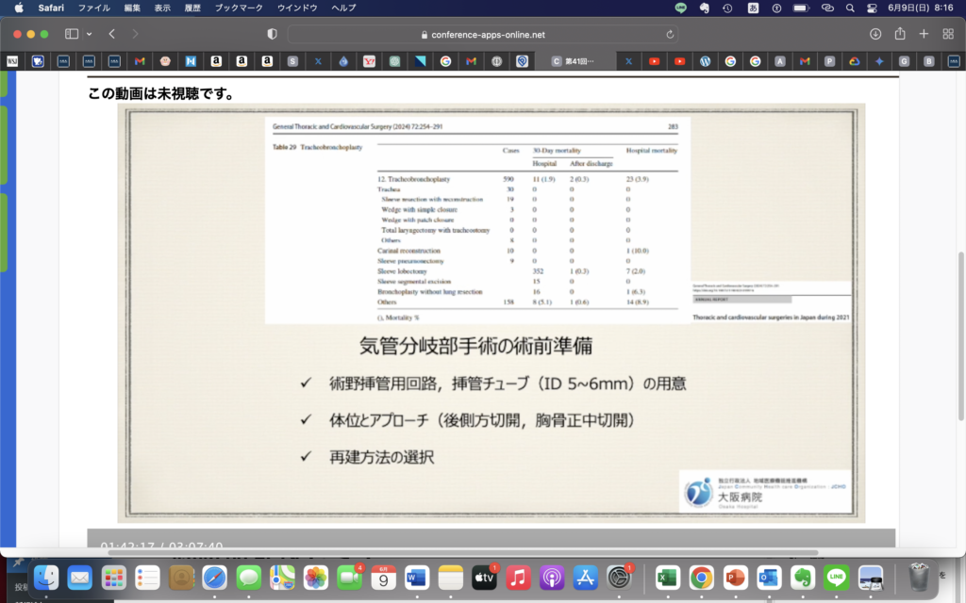966x603 pixels.
Task: Click the Safari sidebar toggle icon
Action: coord(71,34)
